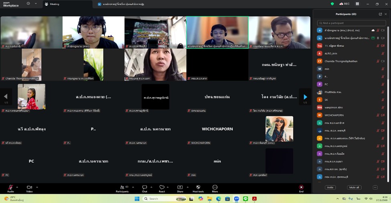Open the Chat panel
Screen dimensions: 391x203
144,187
